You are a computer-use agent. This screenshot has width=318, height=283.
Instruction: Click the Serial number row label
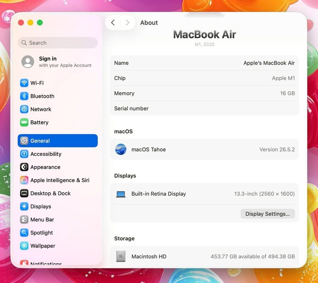coord(131,108)
